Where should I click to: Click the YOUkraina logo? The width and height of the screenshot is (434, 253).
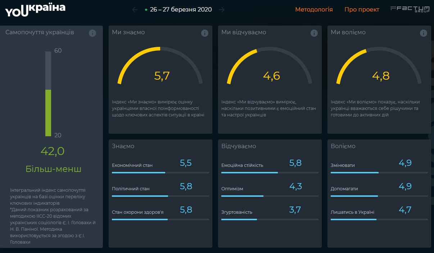(35, 10)
